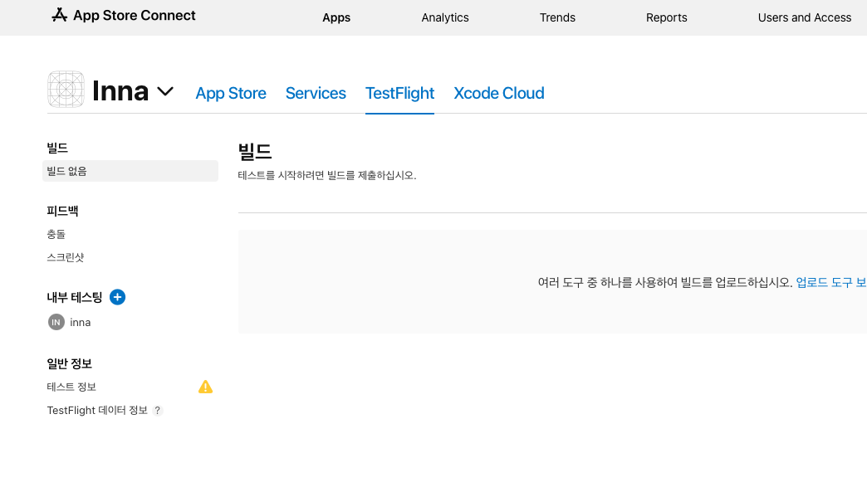867x497 pixels.
Task: Click the IN avatar beside inna group
Action: [x=56, y=322]
